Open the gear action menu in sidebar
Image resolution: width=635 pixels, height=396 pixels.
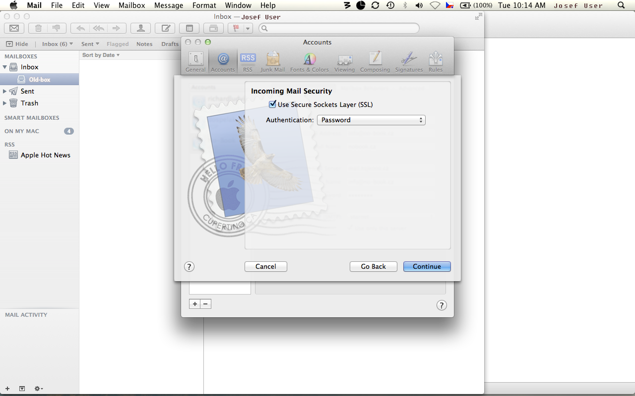pos(38,389)
